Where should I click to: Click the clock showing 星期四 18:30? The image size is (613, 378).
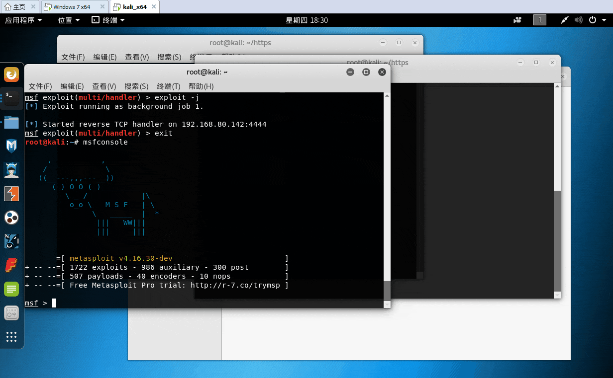(306, 20)
